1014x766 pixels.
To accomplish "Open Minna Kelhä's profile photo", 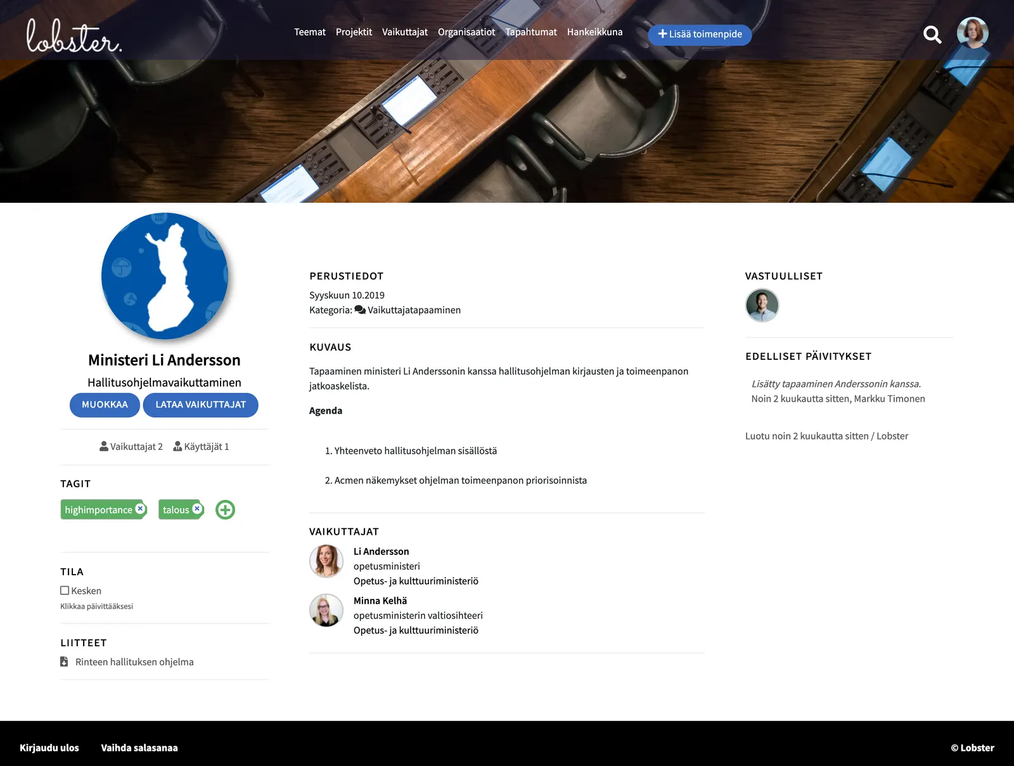I will tap(326, 610).
